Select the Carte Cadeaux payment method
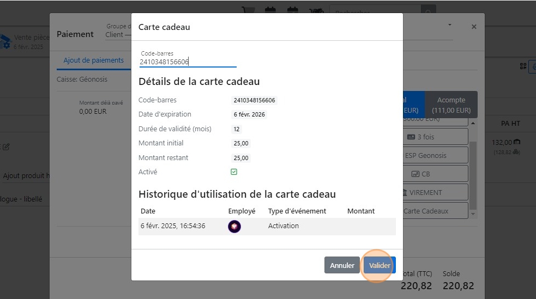The image size is (536, 299). point(436,211)
